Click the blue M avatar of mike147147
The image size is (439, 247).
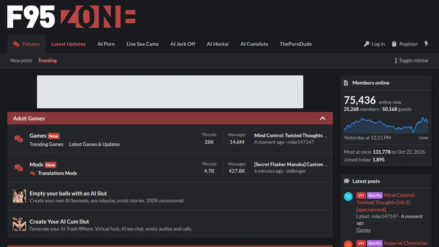tap(348, 197)
